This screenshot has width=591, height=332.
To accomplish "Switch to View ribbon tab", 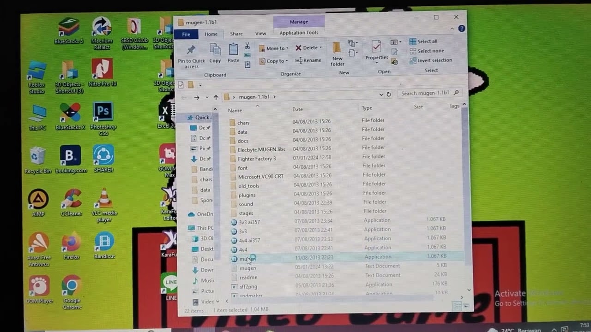I will click(261, 33).
